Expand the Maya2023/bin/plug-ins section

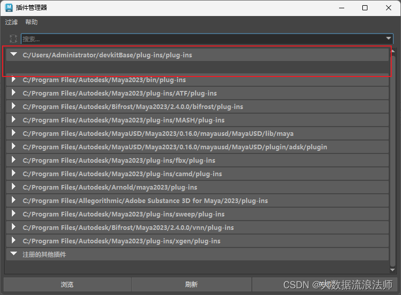(13, 80)
